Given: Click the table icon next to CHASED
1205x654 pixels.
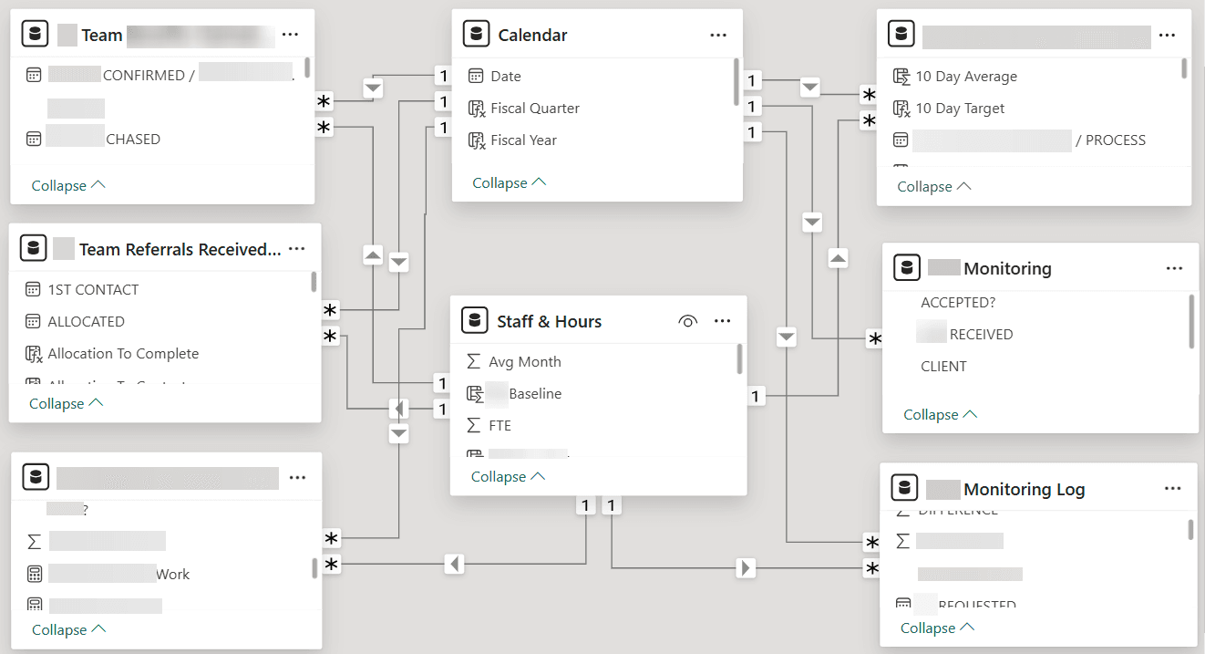Looking at the screenshot, I should point(33,138).
